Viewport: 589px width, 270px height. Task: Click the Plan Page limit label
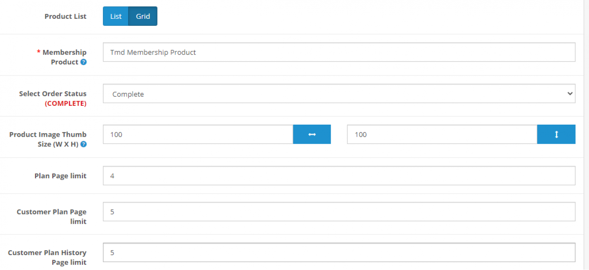[x=60, y=176]
